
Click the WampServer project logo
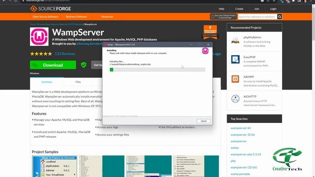click(x=39, y=37)
